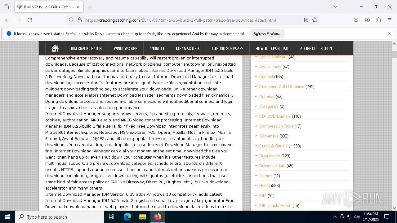Open the Windows notification center icon
The width and height of the screenshot is (397, 223).
pos(387,217)
